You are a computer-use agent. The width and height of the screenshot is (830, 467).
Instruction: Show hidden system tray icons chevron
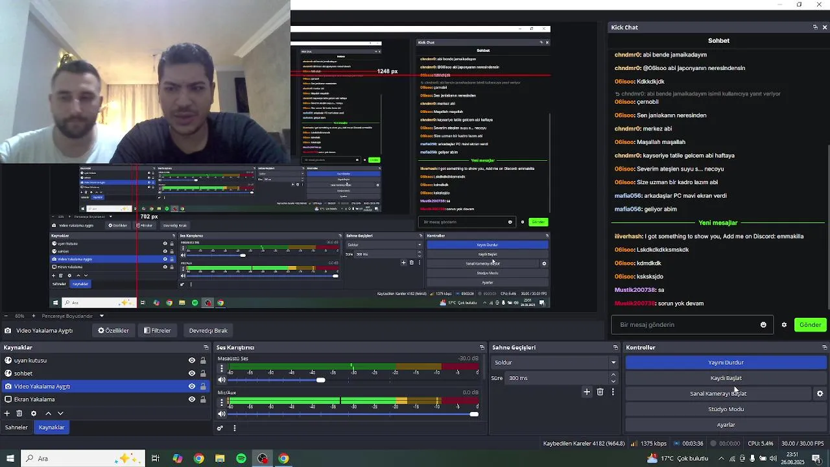(721, 459)
